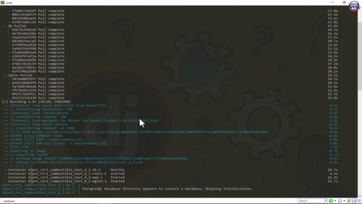This screenshot has height=204, width=362.
Task: Click the 'PostgreSQL Database directory appears' message
Action: point(167,189)
